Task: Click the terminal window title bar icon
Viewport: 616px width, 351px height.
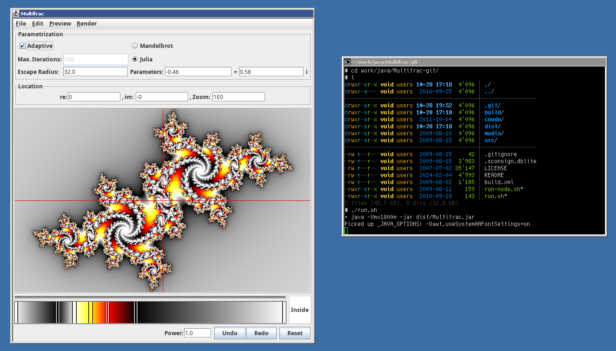Action: coord(347,62)
